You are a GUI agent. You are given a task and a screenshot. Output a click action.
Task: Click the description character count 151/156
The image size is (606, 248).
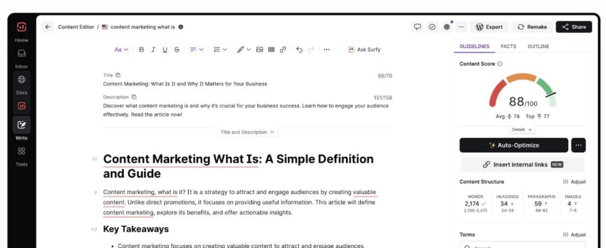[383, 98]
